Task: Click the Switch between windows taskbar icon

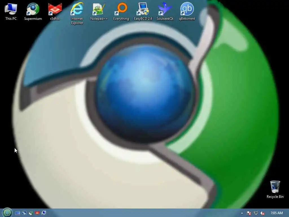Action: click(x=24, y=213)
